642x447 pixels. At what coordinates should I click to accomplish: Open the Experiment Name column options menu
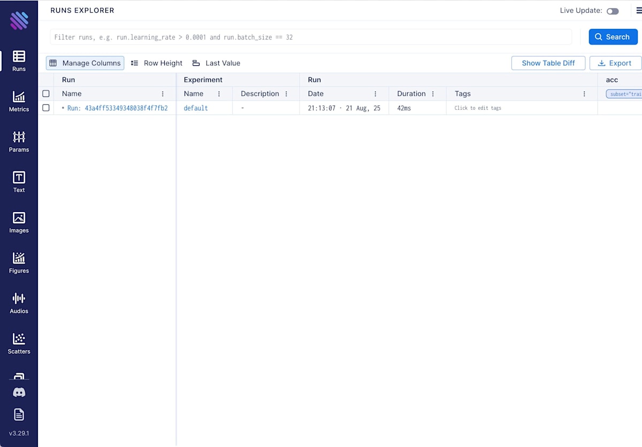click(x=219, y=94)
